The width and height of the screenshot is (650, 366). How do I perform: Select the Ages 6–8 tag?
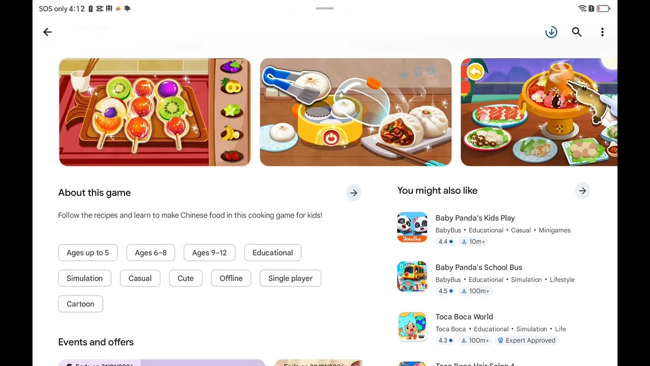(151, 253)
